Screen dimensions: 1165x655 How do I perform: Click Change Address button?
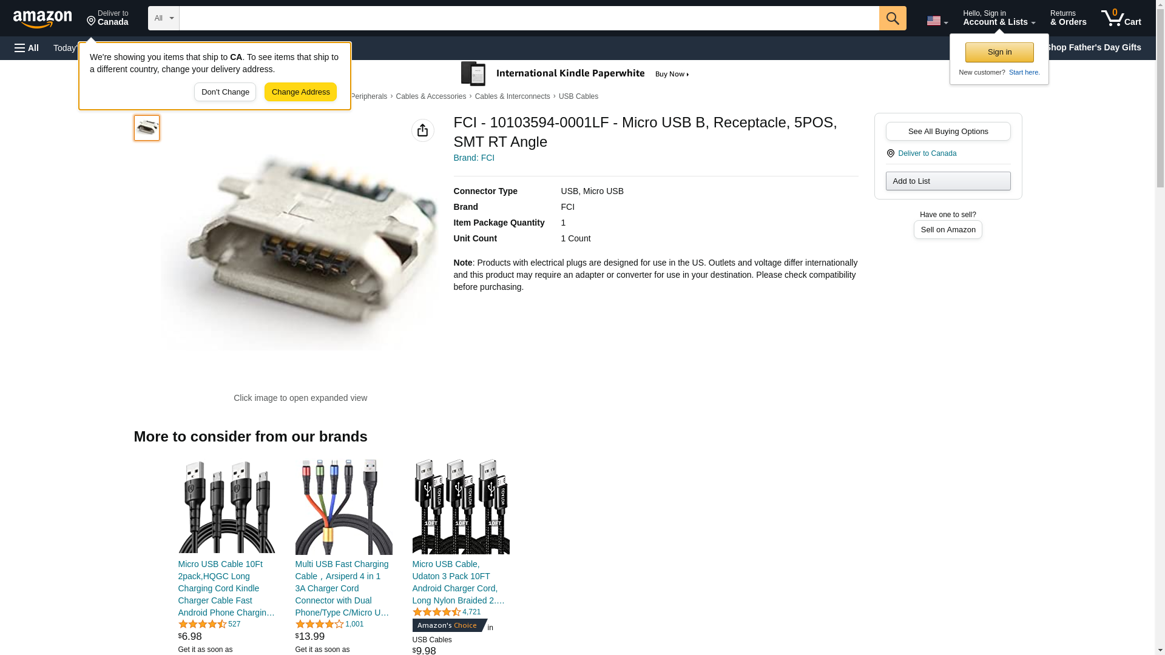tap(300, 92)
